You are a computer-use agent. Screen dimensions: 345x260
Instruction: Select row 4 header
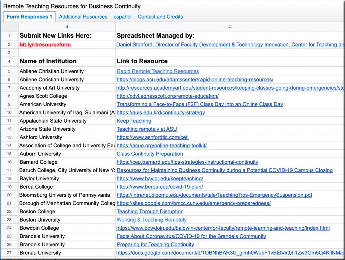tap(9, 61)
